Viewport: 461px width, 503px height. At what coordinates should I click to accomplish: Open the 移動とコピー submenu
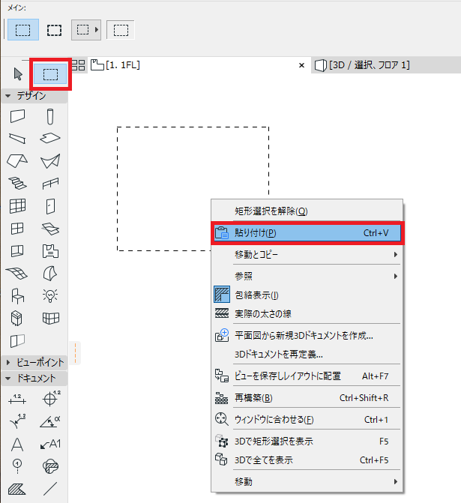[x=307, y=254]
